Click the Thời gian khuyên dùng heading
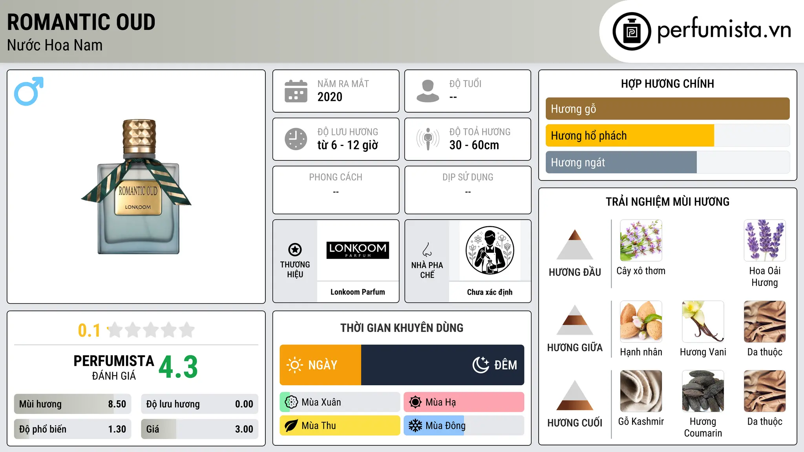This screenshot has width=804, height=452. 402,328
